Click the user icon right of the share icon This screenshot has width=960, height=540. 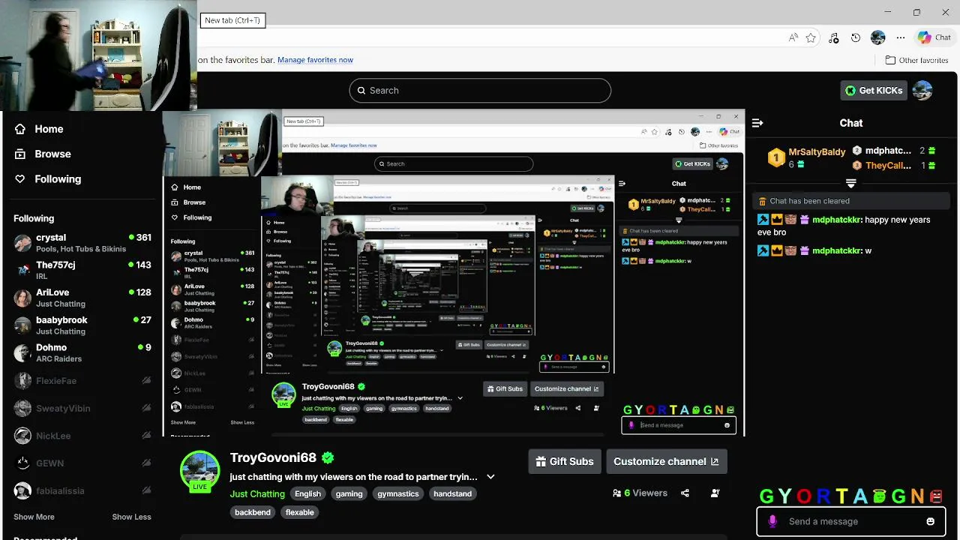point(715,493)
